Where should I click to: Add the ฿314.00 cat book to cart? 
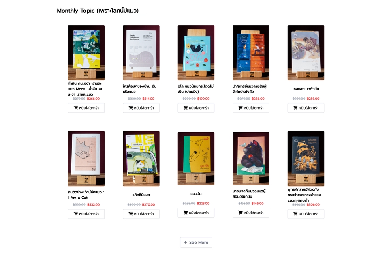coord(141,108)
